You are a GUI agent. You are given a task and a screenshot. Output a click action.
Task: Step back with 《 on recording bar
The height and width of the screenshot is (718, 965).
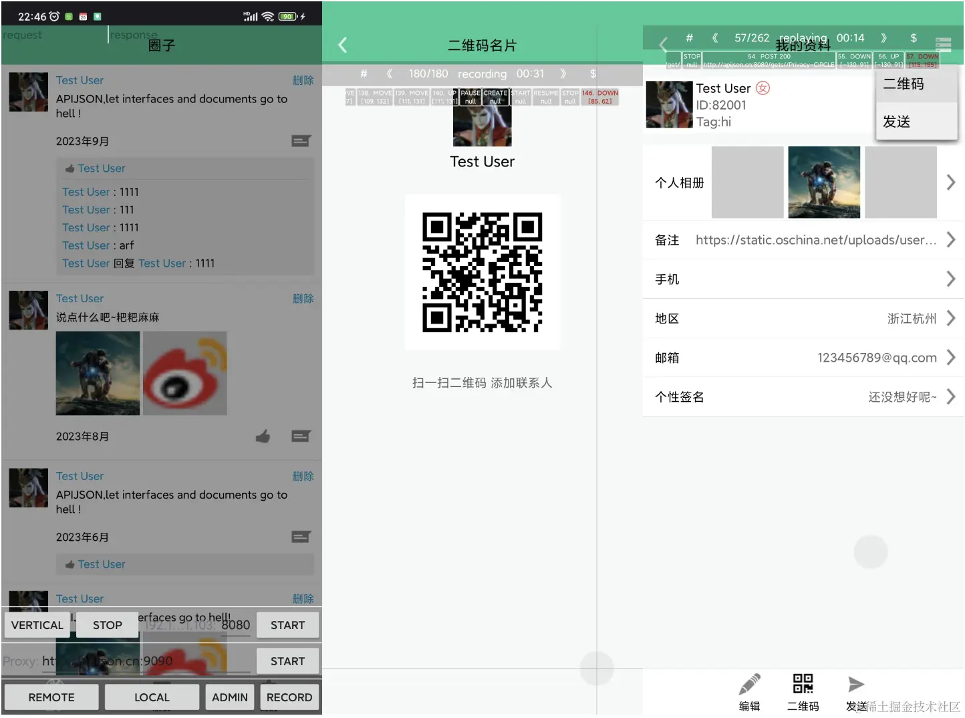point(389,74)
